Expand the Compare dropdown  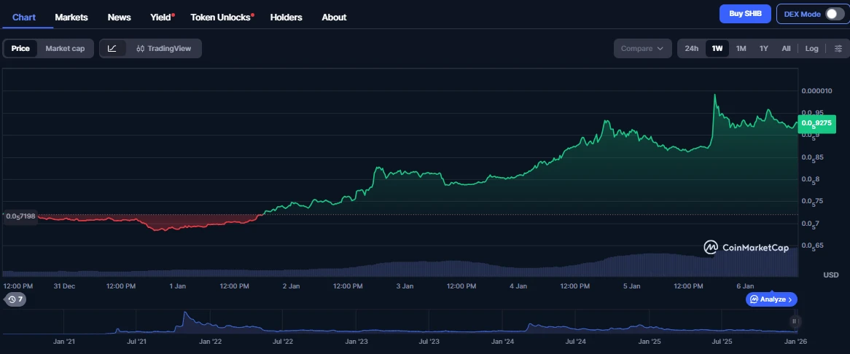click(x=642, y=49)
